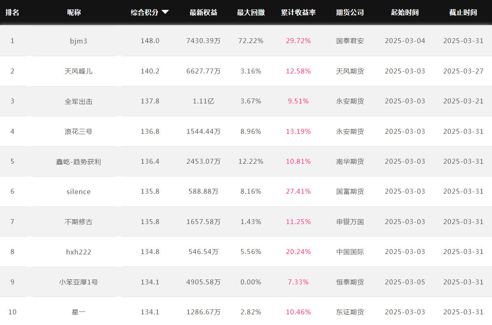The height and width of the screenshot is (325, 492).
Task: Select futures company 天风期货
Action: [x=350, y=71]
